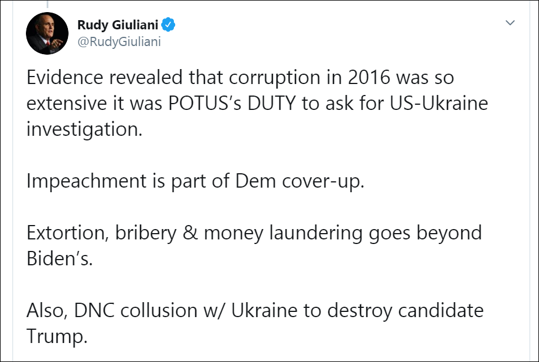Click Rudy Giuliani's profile avatar photo
The height and width of the screenshot is (362, 539).
48,33
